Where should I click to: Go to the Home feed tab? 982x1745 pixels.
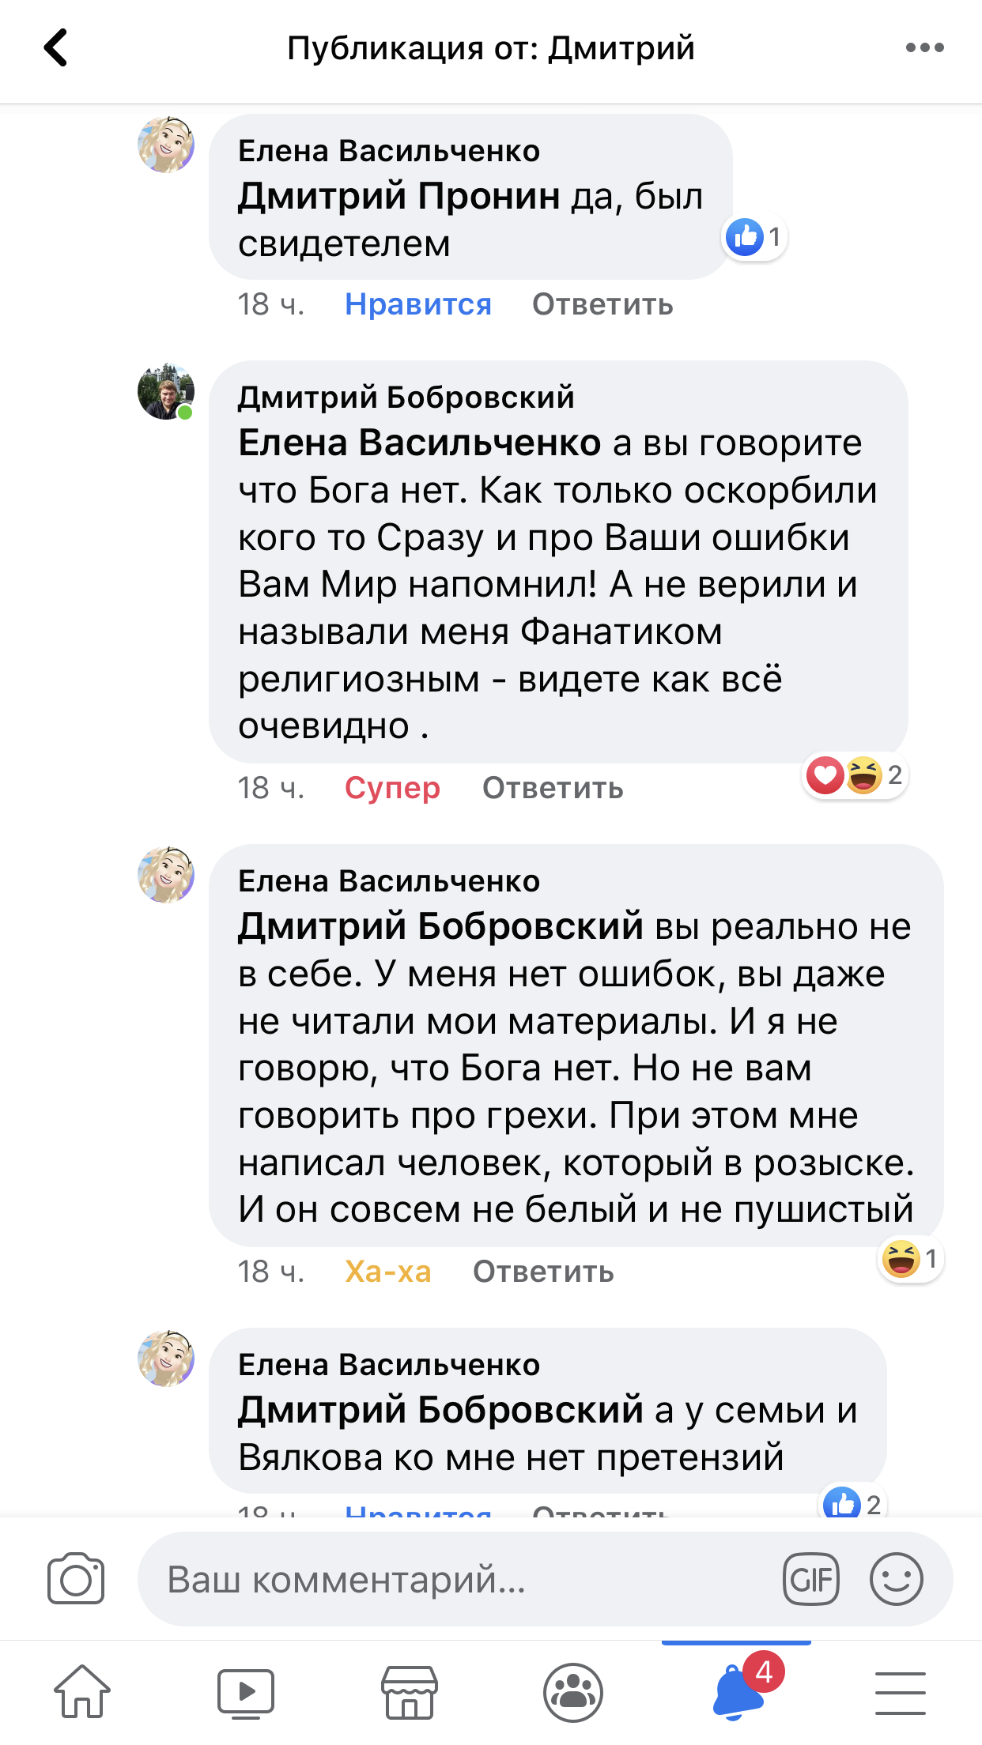point(82,1692)
